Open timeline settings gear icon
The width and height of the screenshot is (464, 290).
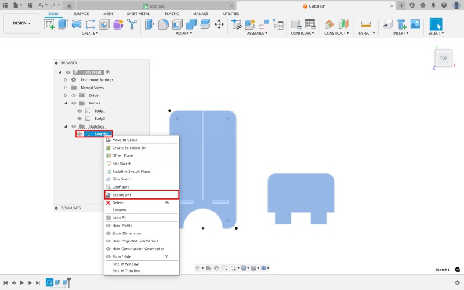click(x=457, y=282)
